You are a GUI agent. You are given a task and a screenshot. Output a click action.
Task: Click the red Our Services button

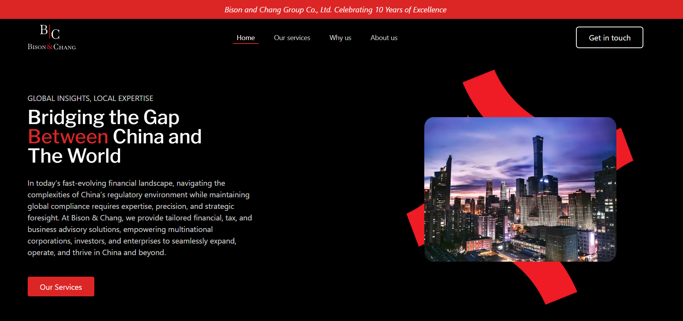point(61,287)
